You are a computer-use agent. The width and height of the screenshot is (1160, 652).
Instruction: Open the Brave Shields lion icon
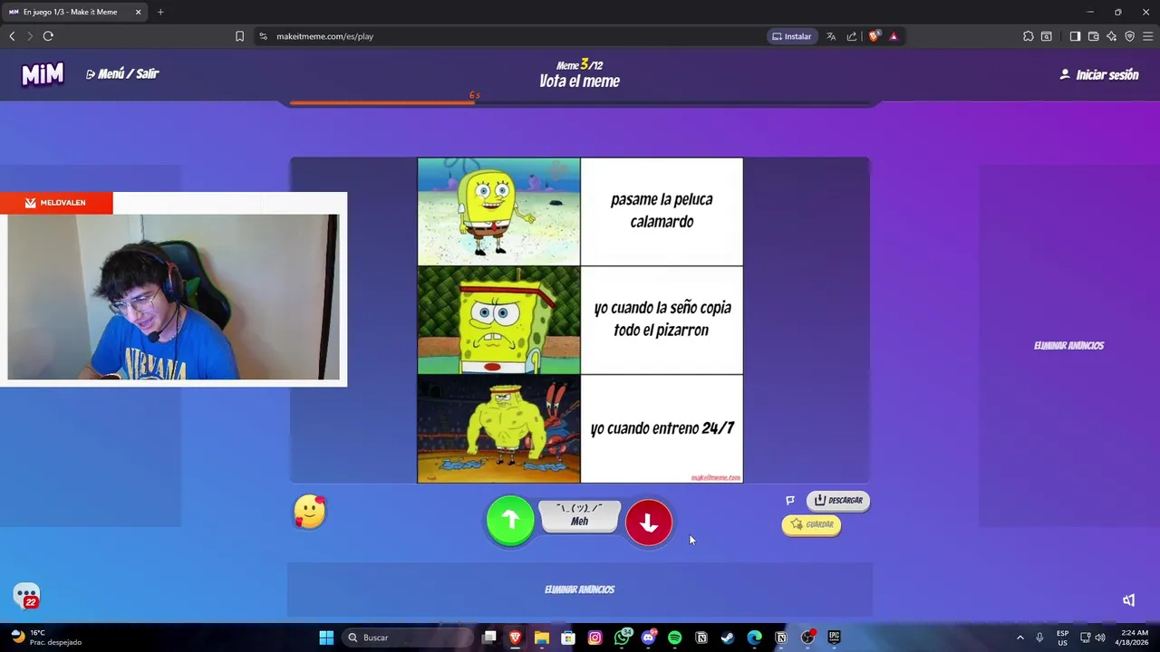[874, 36]
